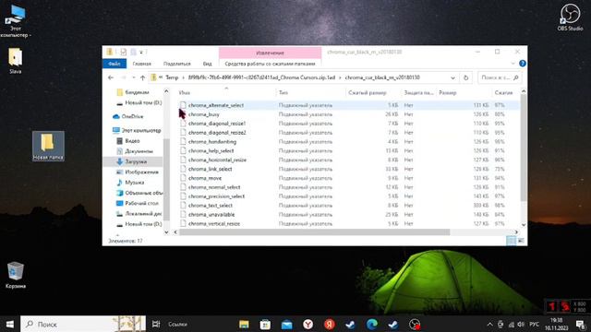Screen dimensions: 591x332
Task: Open the address bar history dropdown
Action: click(452, 77)
